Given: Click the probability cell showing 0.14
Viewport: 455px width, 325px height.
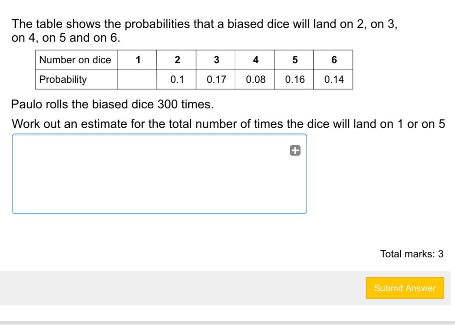Looking at the screenshot, I should [x=333, y=79].
